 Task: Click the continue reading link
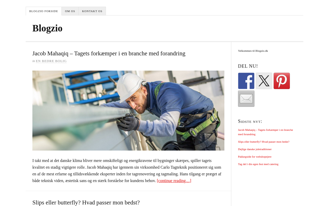(x=174, y=181)
